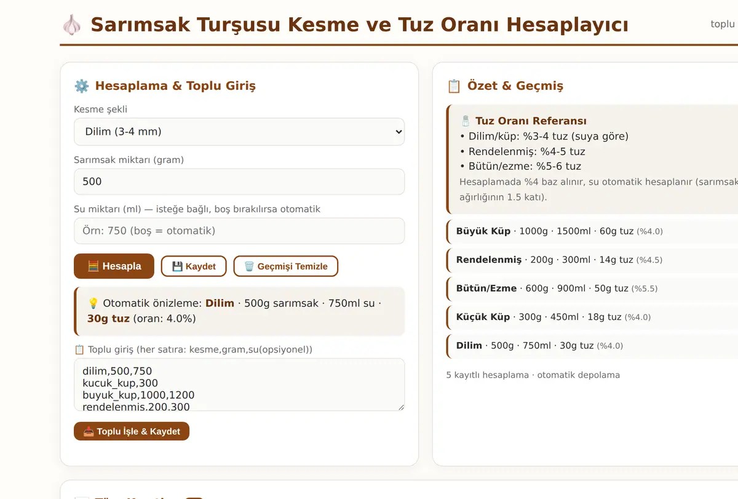Click inbox icon on Toplu İşle button
738x499 pixels.
(x=89, y=431)
